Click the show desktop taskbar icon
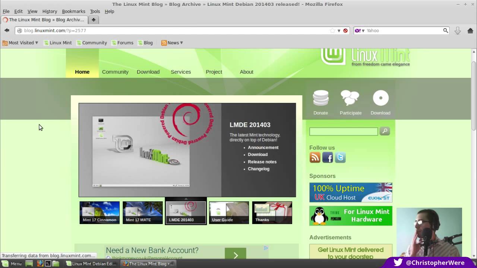The image size is (477, 268). pyautogui.click(x=29, y=264)
